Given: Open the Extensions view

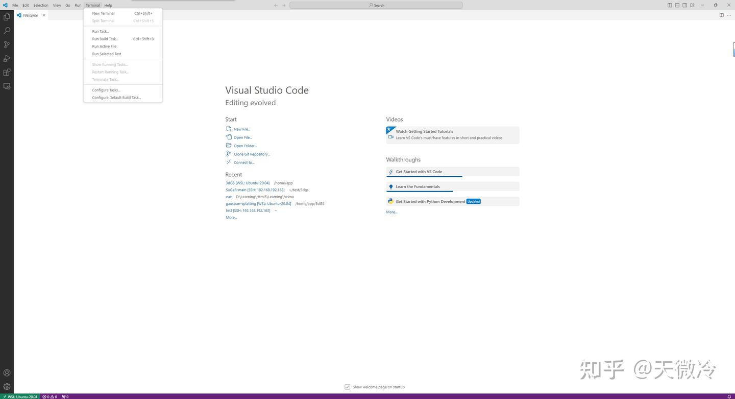Looking at the screenshot, I should [7, 72].
